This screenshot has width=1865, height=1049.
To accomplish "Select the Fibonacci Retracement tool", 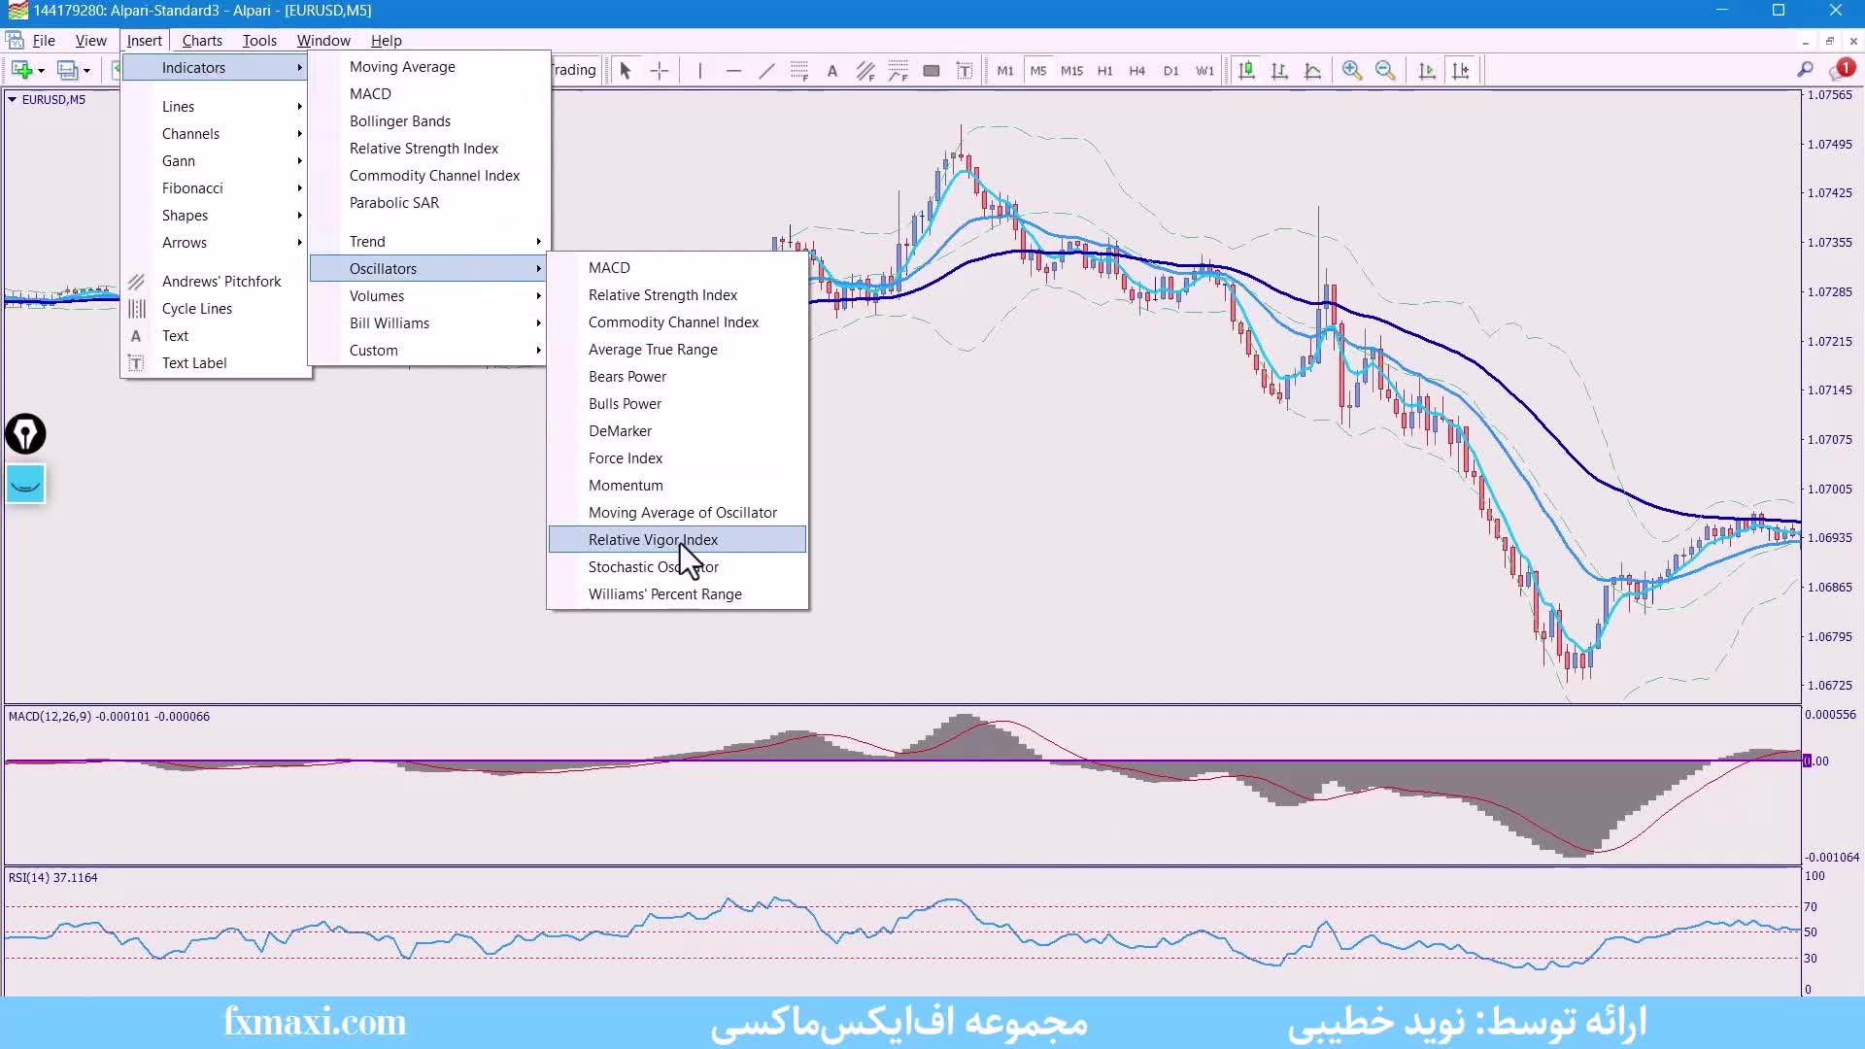I will point(799,70).
